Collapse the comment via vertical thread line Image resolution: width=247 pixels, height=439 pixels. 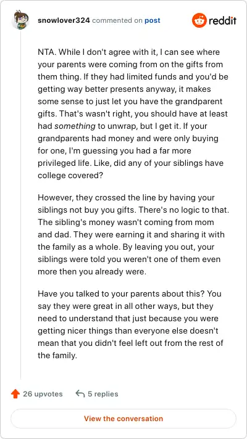click(x=20, y=204)
